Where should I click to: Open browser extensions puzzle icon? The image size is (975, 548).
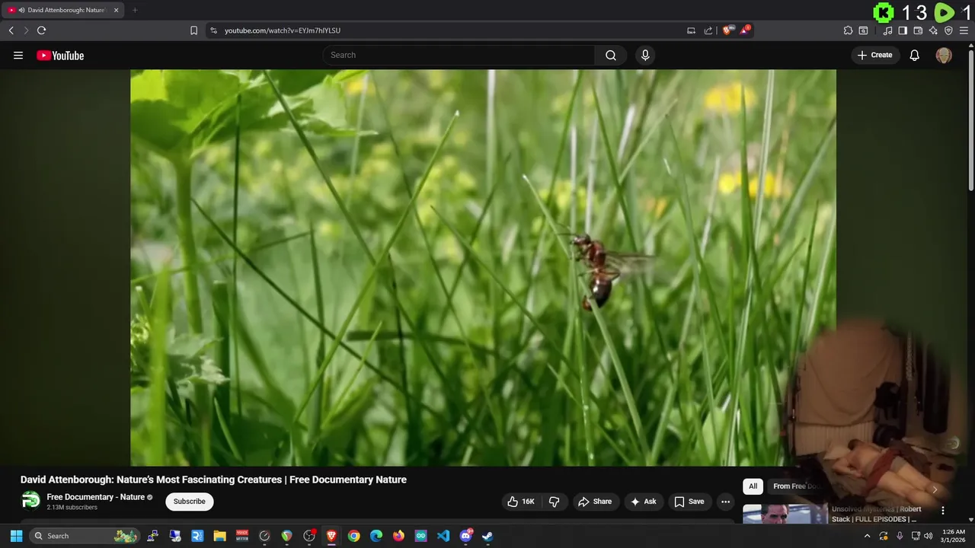point(848,30)
